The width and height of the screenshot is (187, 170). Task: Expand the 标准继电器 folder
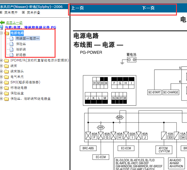click(1, 88)
